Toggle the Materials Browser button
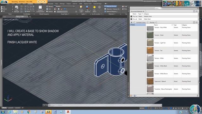 (x=110, y=6)
